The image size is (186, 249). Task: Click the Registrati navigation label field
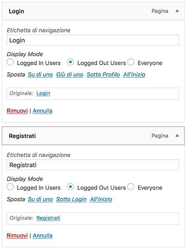93,165
